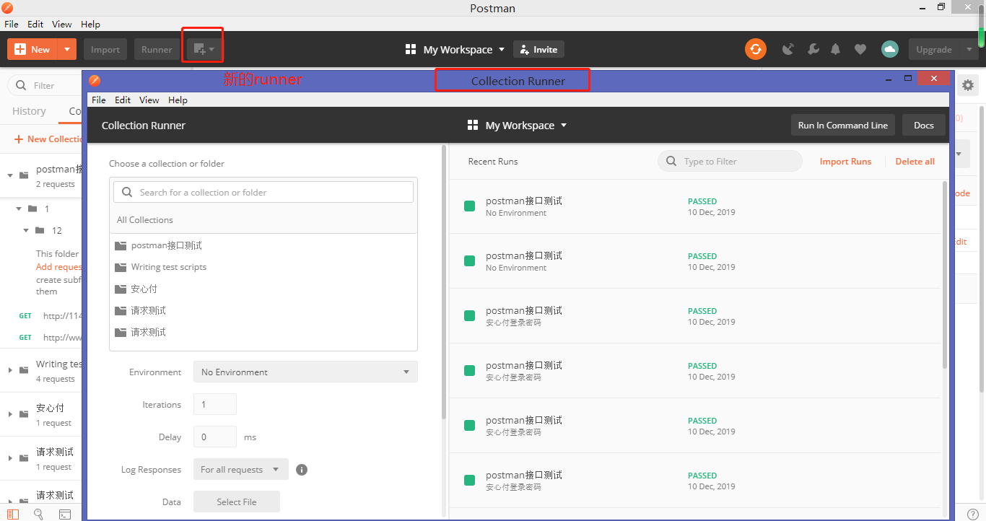Expand the 安心付 collection in sidebar

tap(10, 413)
